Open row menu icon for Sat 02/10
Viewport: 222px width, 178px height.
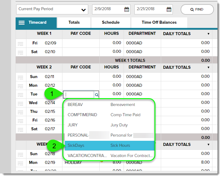pyautogui.click(x=20, y=53)
